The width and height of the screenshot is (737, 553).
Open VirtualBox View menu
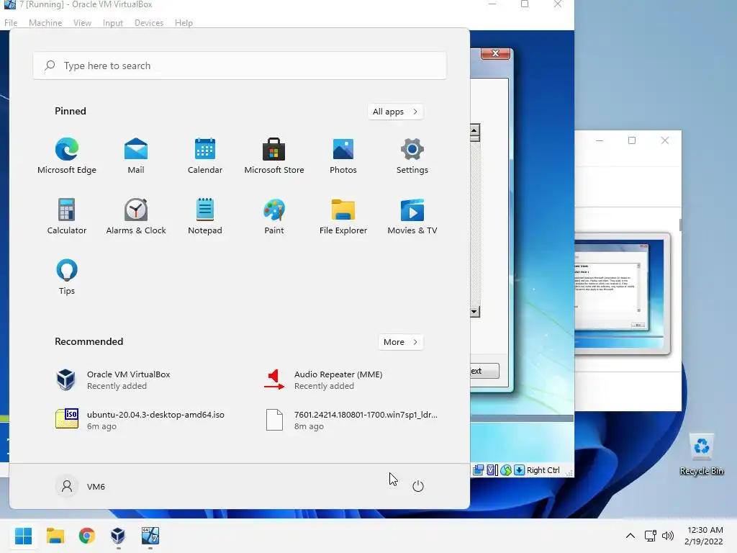pyautogui.click(x=82, y=22)
